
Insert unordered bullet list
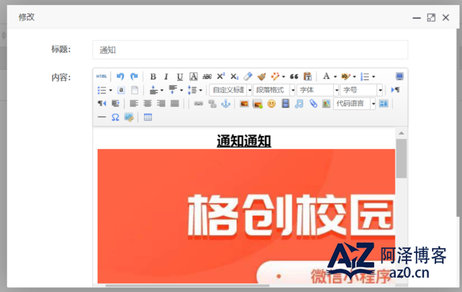pos(102,90)
